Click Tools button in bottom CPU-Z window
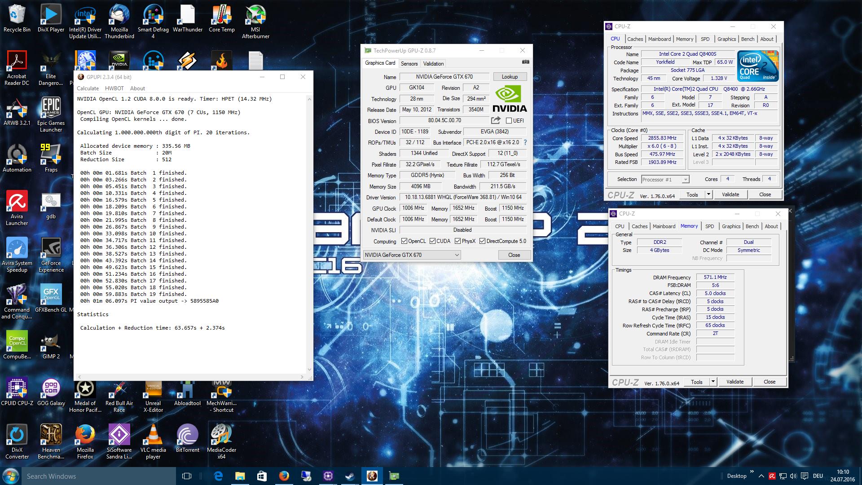 tap(696, 382)
